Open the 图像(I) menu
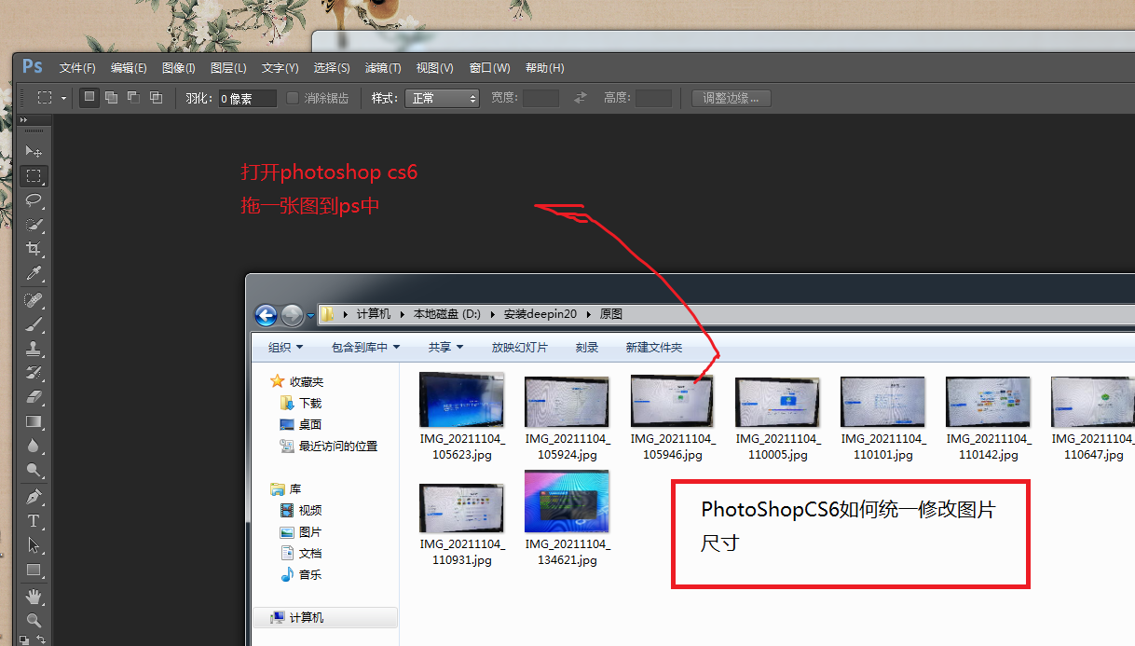The image size is (1135, 646). tap(179, 68)
